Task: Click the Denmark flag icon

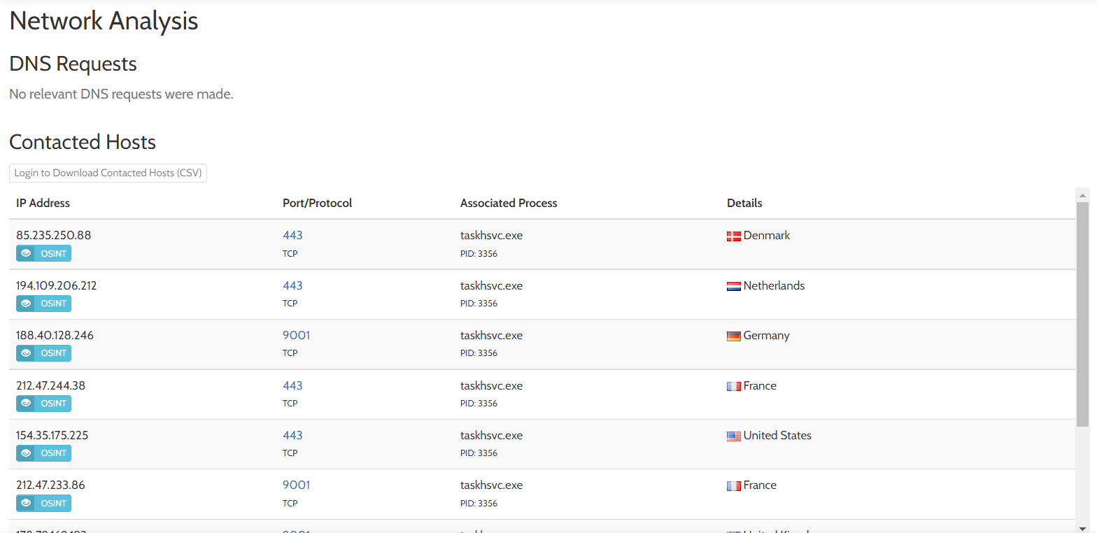Action: click(x=733, y=236)
